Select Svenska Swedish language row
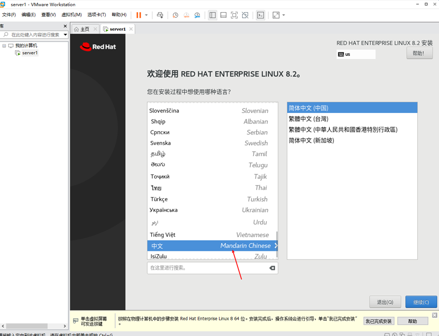The height and width of the screenshot is (336, 439). (212, 143)
